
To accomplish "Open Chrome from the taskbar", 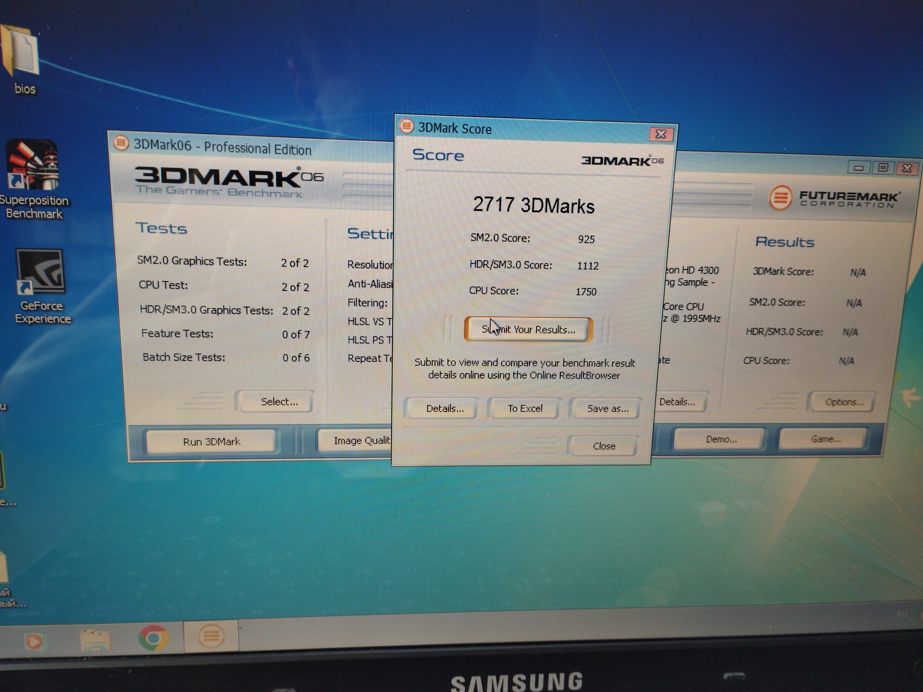I will (153, 638).
